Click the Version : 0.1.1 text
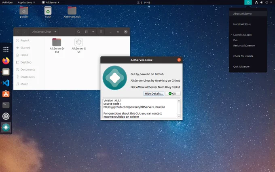Viewport: 275px width, 172px height. click(112, 100)
